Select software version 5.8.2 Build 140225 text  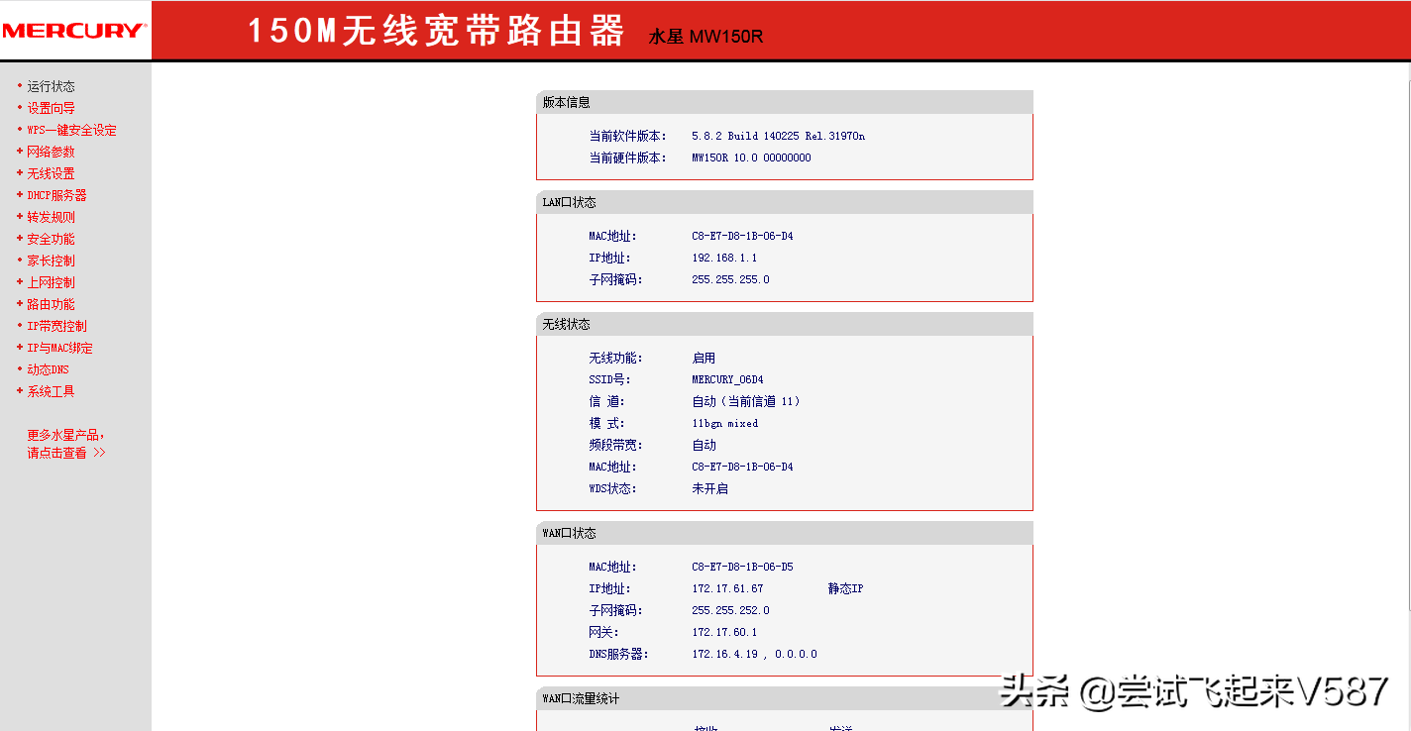pos(778,136)
